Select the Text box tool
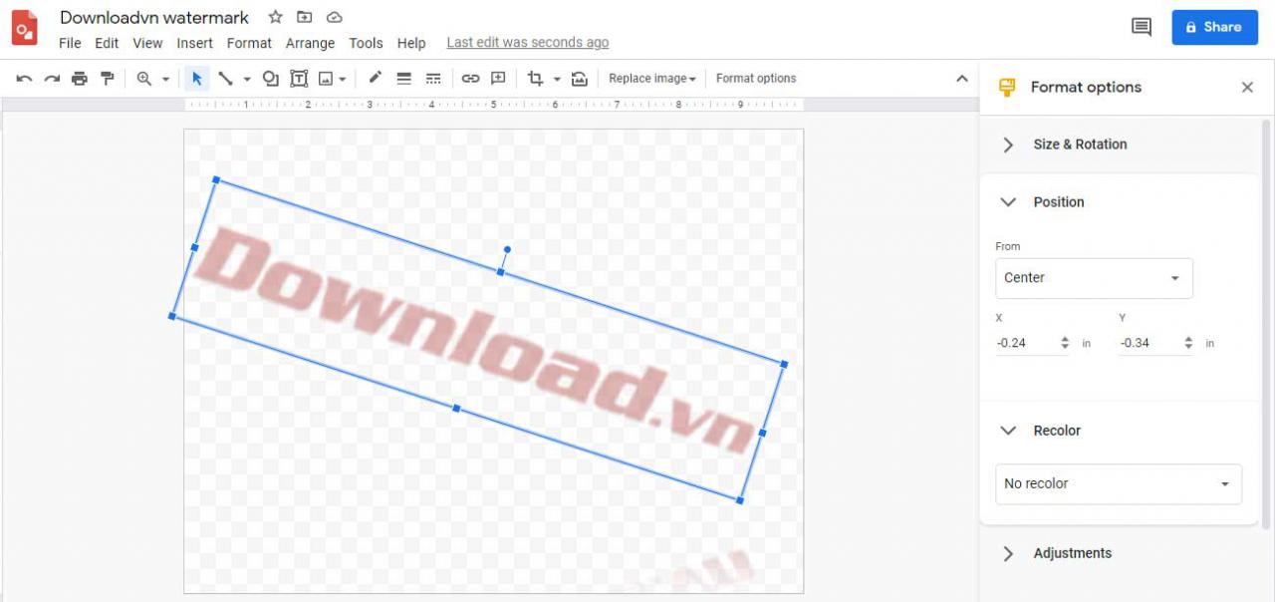This screenshot has height=602, width=1275. (299, 79)
